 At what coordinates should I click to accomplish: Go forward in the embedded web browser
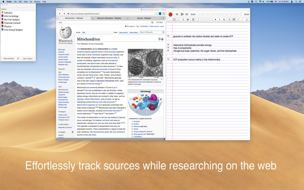[x=64, y=14]
